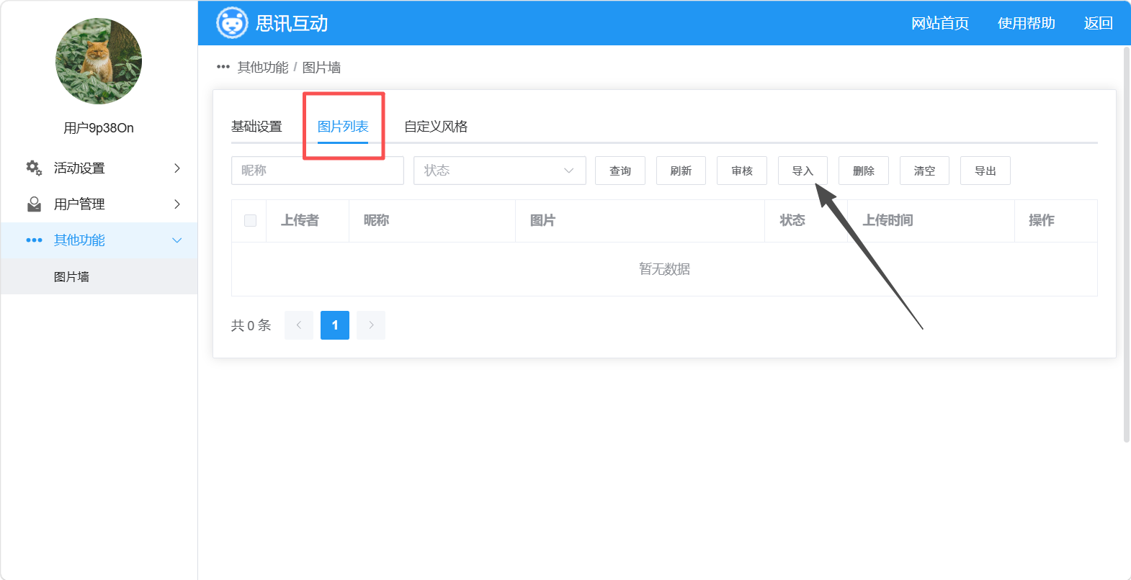The height and width of the screenshot is (580, 1131).
Task: Click the three-dot icon beside 其他功能
Action: click(x=34, y=240)
